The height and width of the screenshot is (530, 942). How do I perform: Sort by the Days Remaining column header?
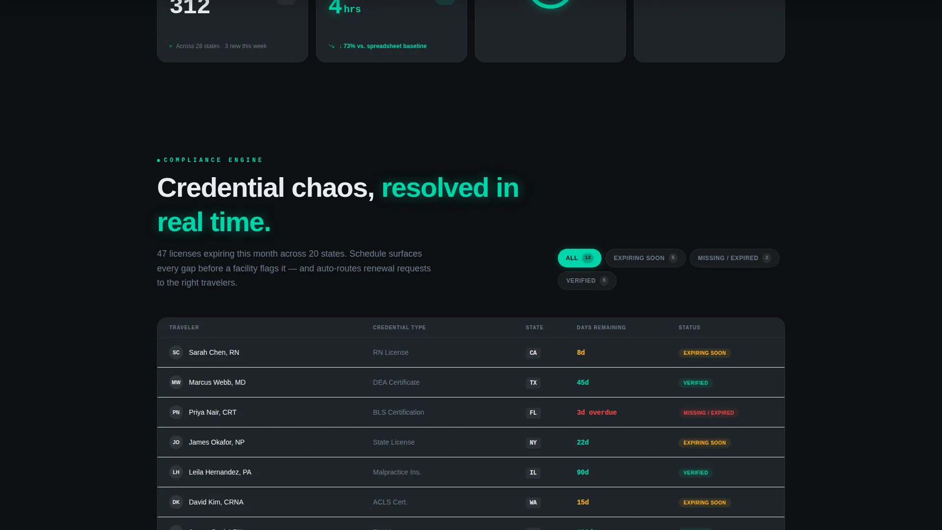(601, 327)
